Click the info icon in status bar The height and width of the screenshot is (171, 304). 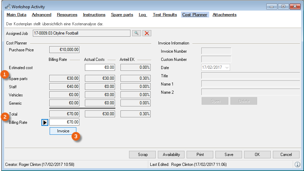[x=297, y=165]
